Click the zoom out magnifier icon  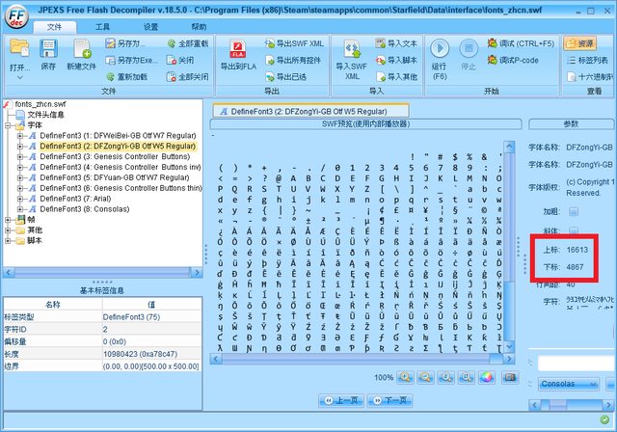point(426,377)
